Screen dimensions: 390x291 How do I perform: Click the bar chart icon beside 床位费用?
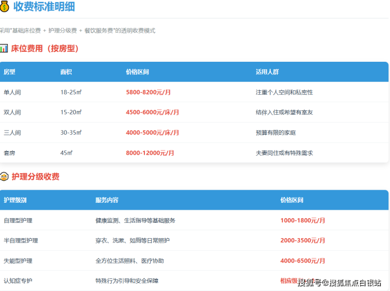[4, 49]
